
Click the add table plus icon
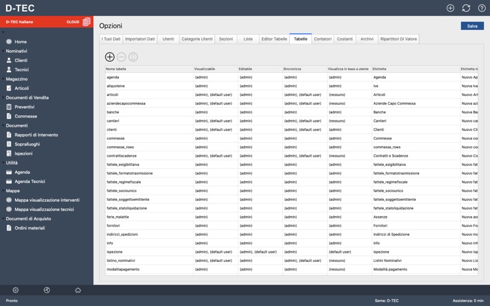[x=110, y=57]
